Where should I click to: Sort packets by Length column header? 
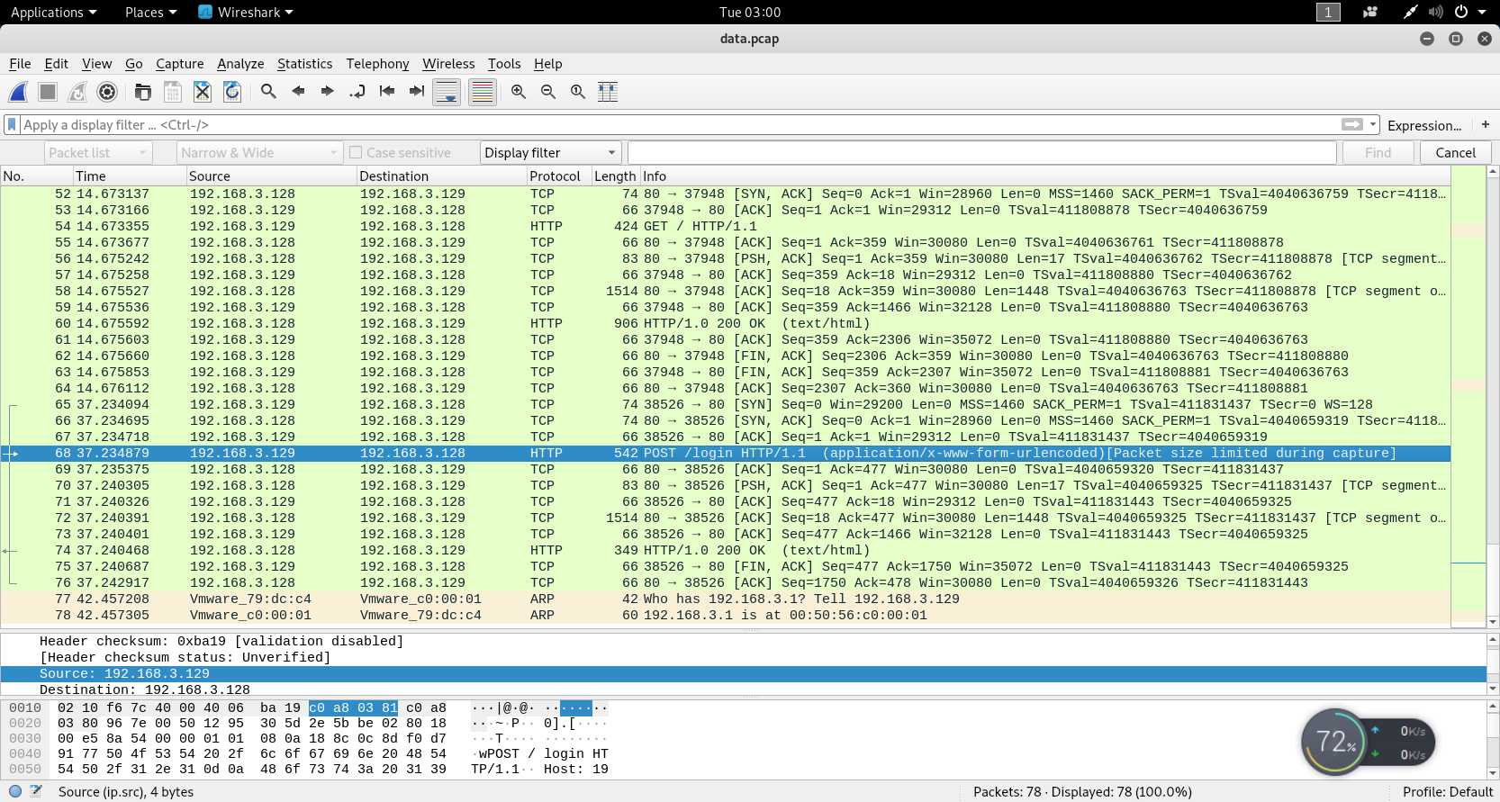coord(615,176)
